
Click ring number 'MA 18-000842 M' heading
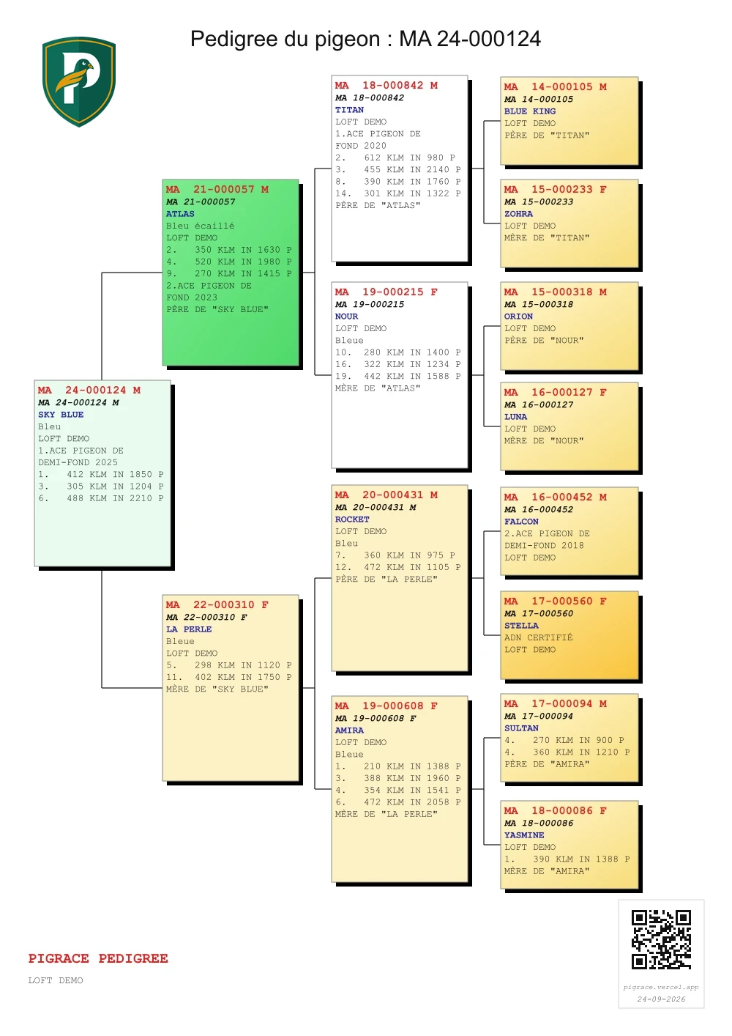(x=386, y=85)
